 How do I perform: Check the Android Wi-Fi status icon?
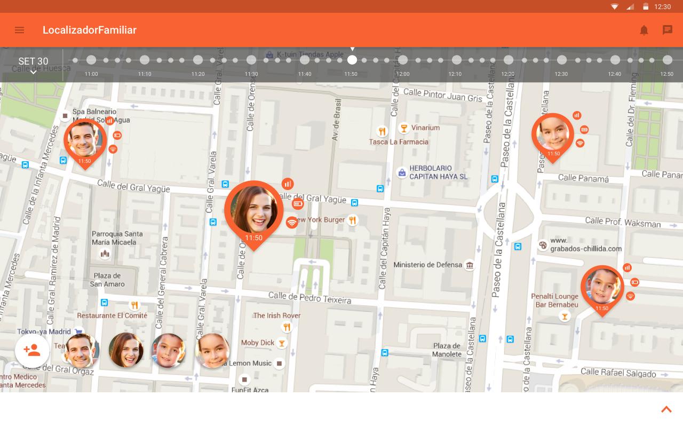615,6
